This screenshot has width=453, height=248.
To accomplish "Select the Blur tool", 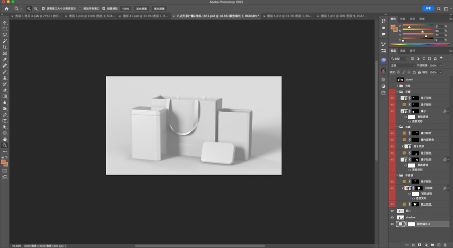I will click(5, 103).
